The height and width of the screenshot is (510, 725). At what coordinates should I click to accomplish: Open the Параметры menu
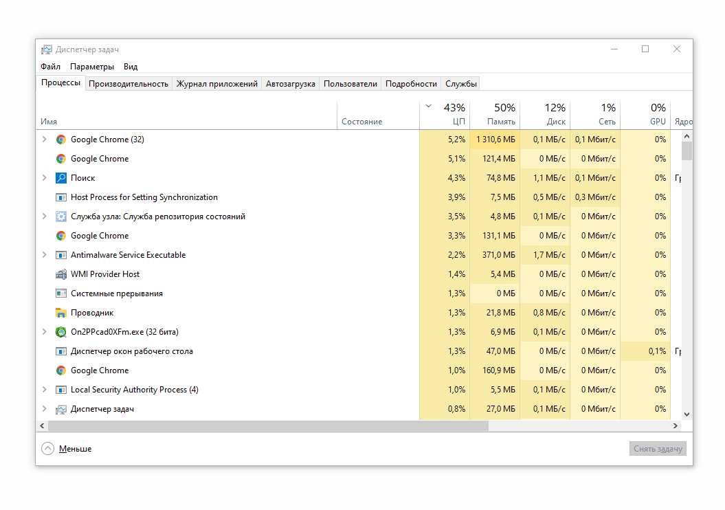point(91,67)
